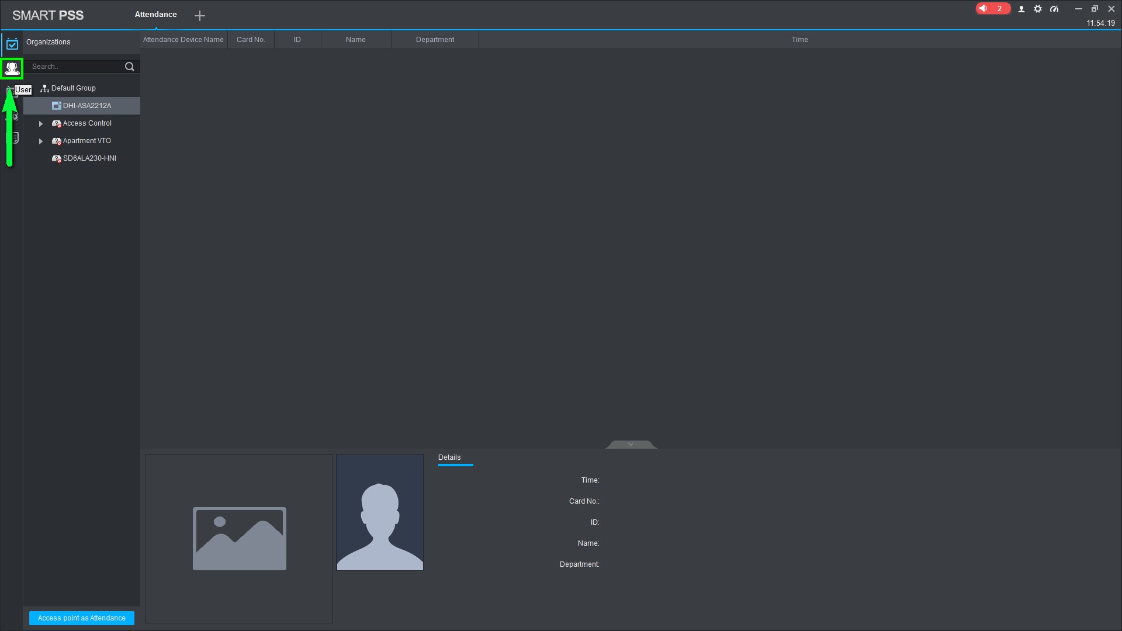Open the User management sidebar icon
Viewport: 1122px width, 631px height.
point(12,68)
